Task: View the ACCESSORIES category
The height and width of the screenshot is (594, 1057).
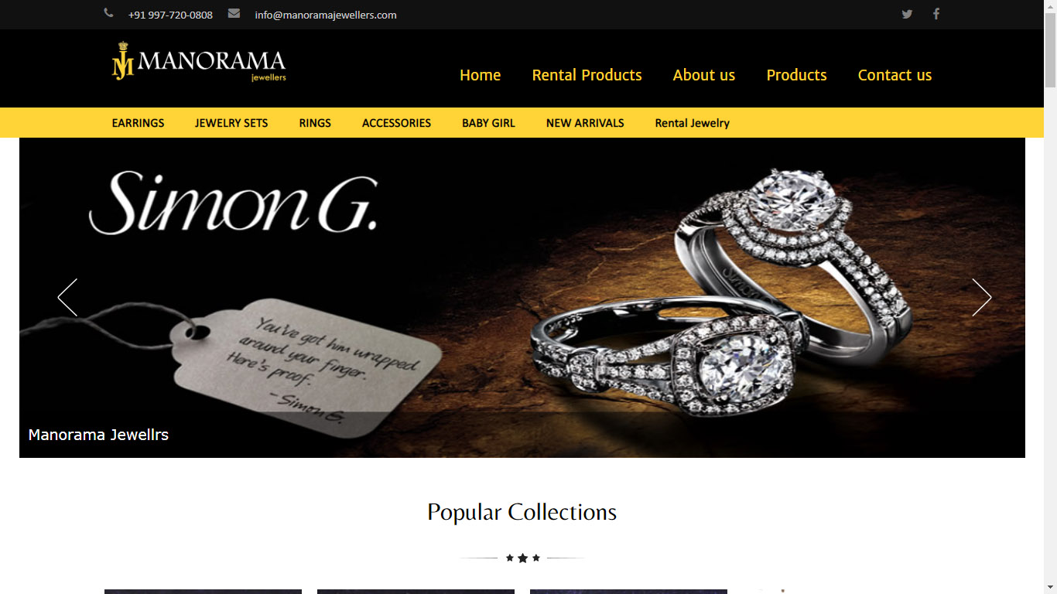Action: point(396,123)
